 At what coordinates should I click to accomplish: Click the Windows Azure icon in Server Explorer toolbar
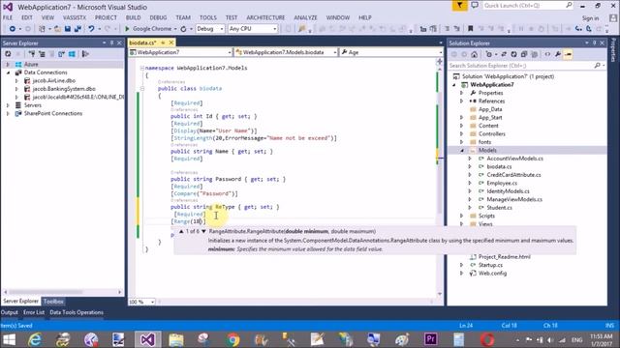72,54
